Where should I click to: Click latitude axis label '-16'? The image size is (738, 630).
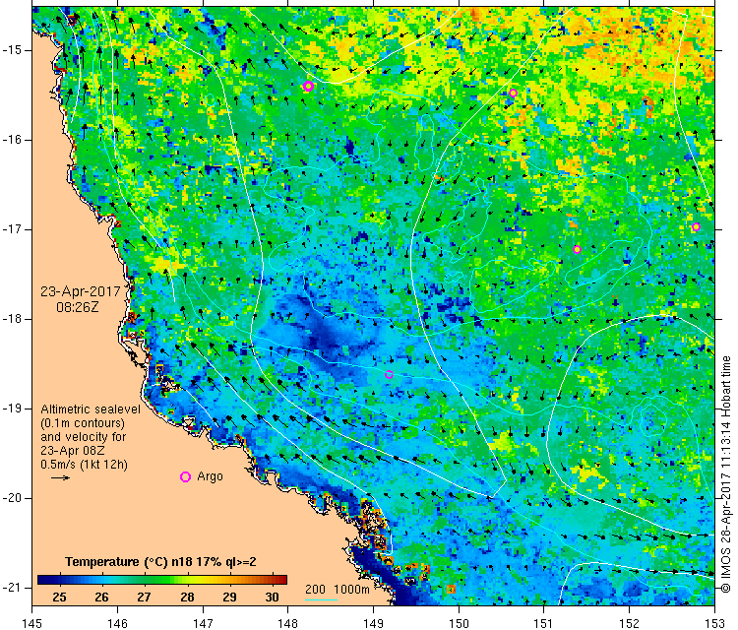[12, 140]
